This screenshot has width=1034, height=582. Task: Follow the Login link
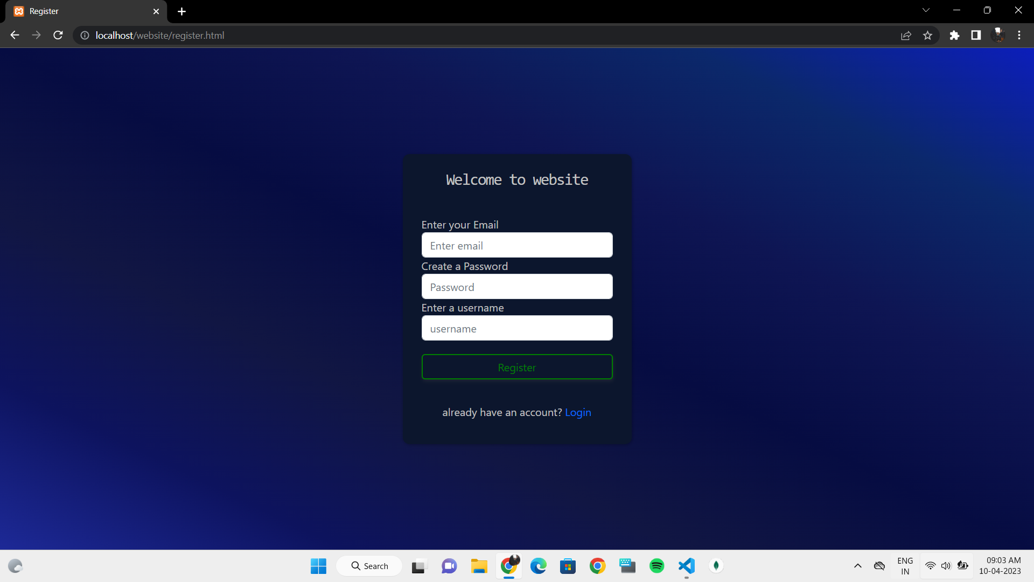[578, 412]
